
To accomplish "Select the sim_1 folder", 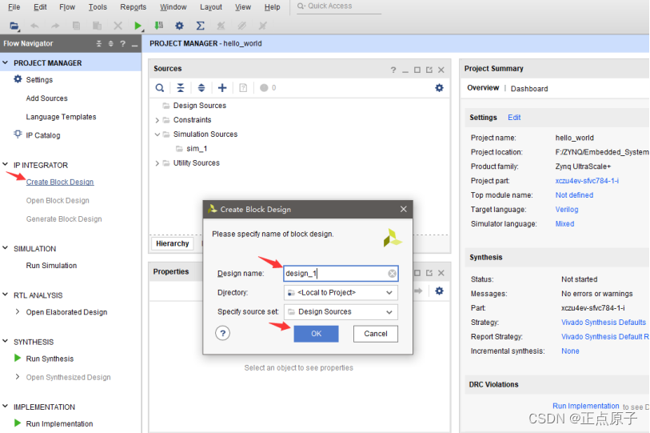I will click(x=197, y=149).
